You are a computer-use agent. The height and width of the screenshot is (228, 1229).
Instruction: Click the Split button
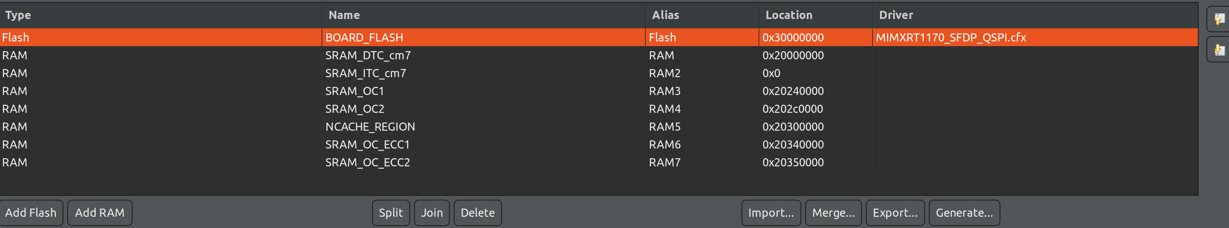pos(390,213)
